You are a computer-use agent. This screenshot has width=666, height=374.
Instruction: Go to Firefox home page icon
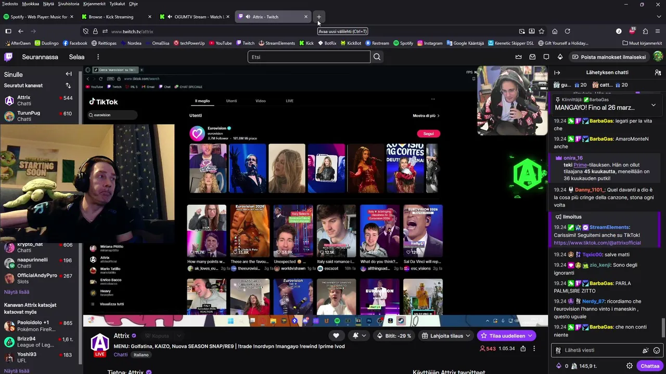point(555,31)
